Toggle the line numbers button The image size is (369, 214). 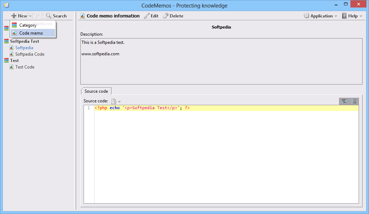[x=354, y=101]
